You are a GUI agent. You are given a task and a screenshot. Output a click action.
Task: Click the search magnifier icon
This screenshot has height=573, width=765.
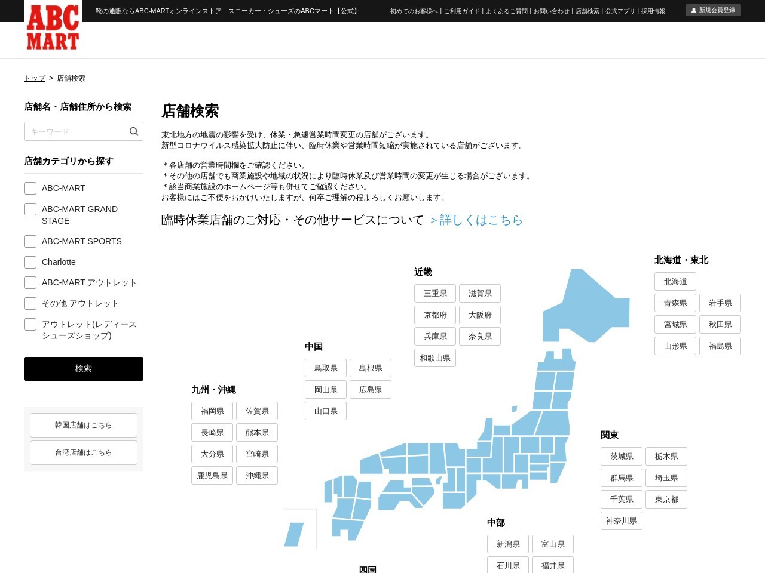click(134, 131)
